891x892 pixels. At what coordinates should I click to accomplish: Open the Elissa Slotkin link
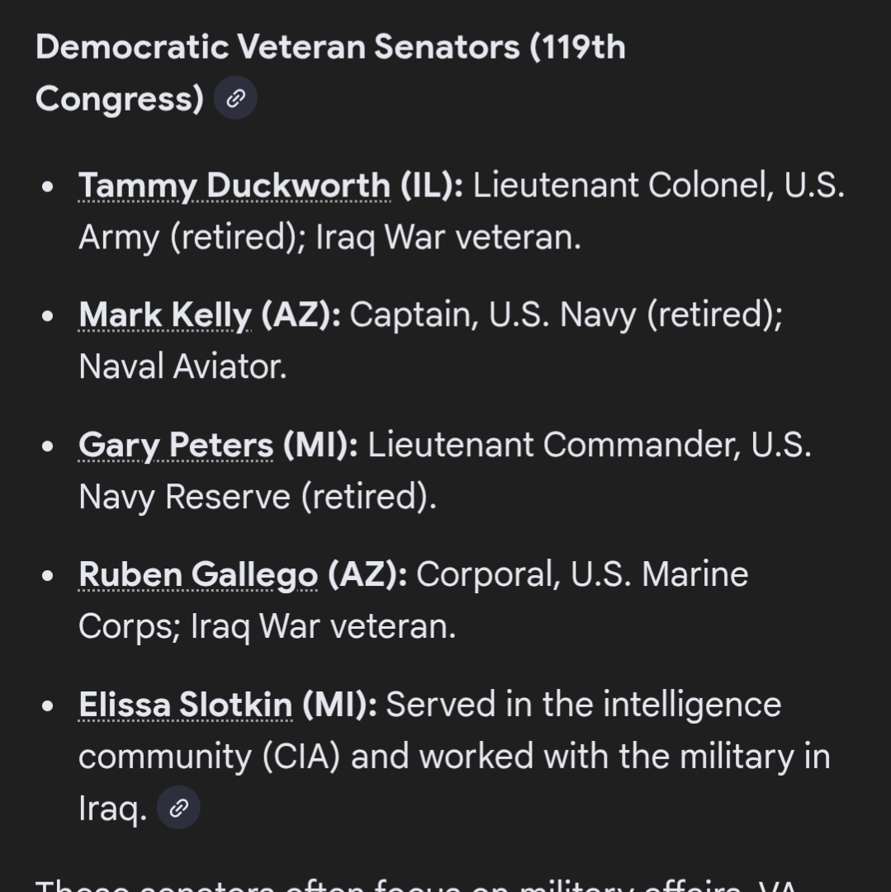[x=186, y=705]
